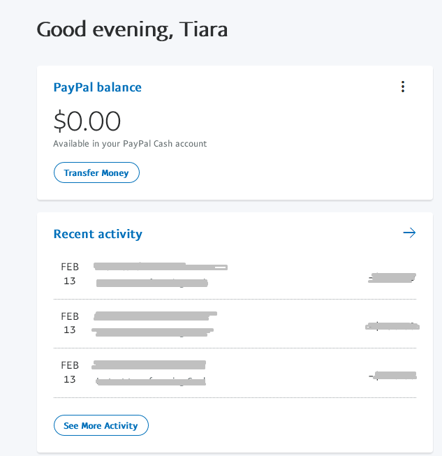The width and height of the screenshot is (442, 456).
Task: Click the second transaction's redacted description line
Action: pos(152,332)
